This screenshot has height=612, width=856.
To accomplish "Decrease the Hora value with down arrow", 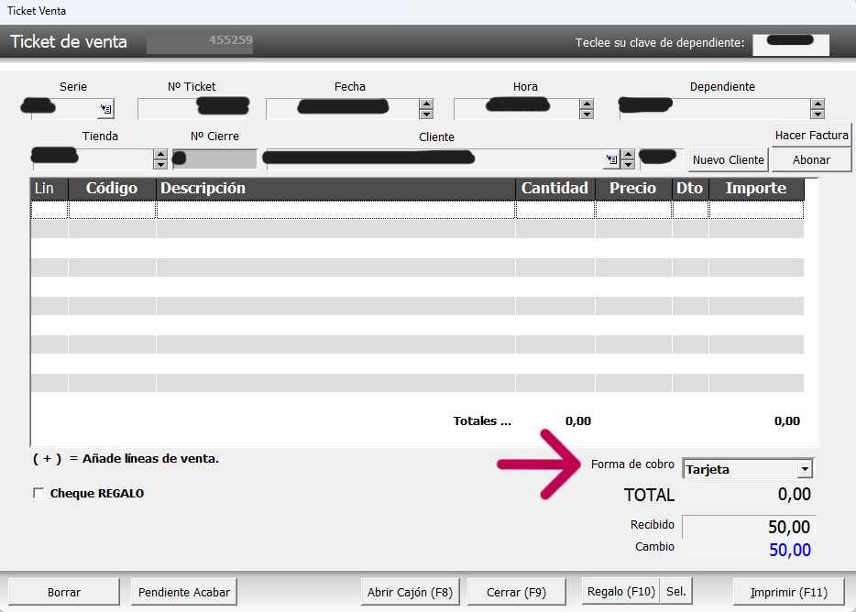I will click(587, 115).
